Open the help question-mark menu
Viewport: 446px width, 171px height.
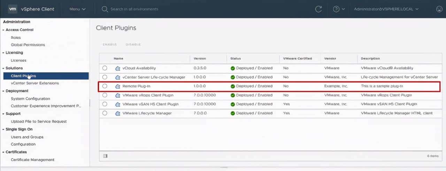pyautogui.click(x=339, y=9)
